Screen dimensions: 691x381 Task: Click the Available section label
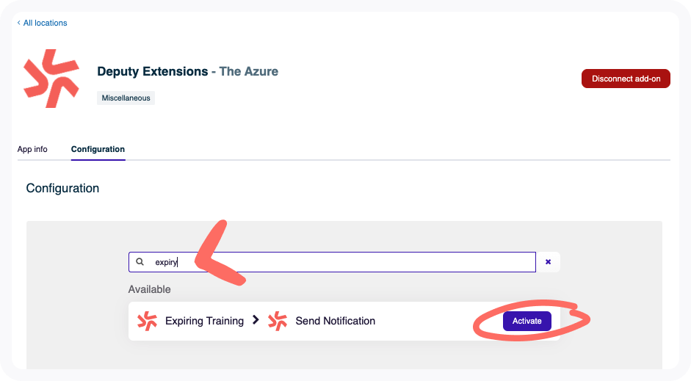pyautogui.click(x=149, y=289)
